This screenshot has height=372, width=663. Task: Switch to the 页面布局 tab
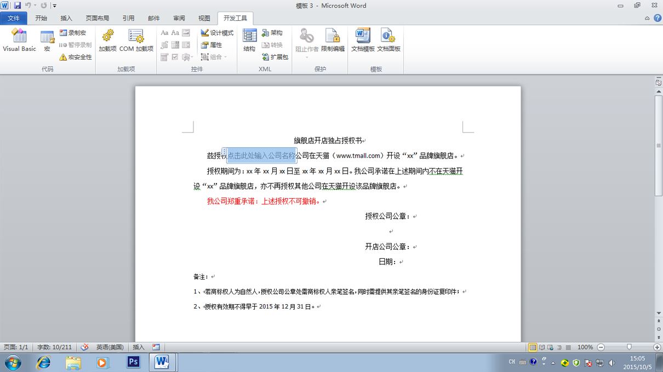98,18
